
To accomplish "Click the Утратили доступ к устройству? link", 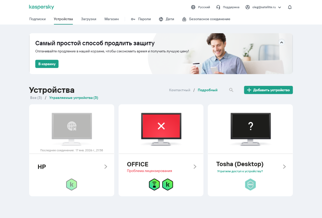I will [240, 171].
